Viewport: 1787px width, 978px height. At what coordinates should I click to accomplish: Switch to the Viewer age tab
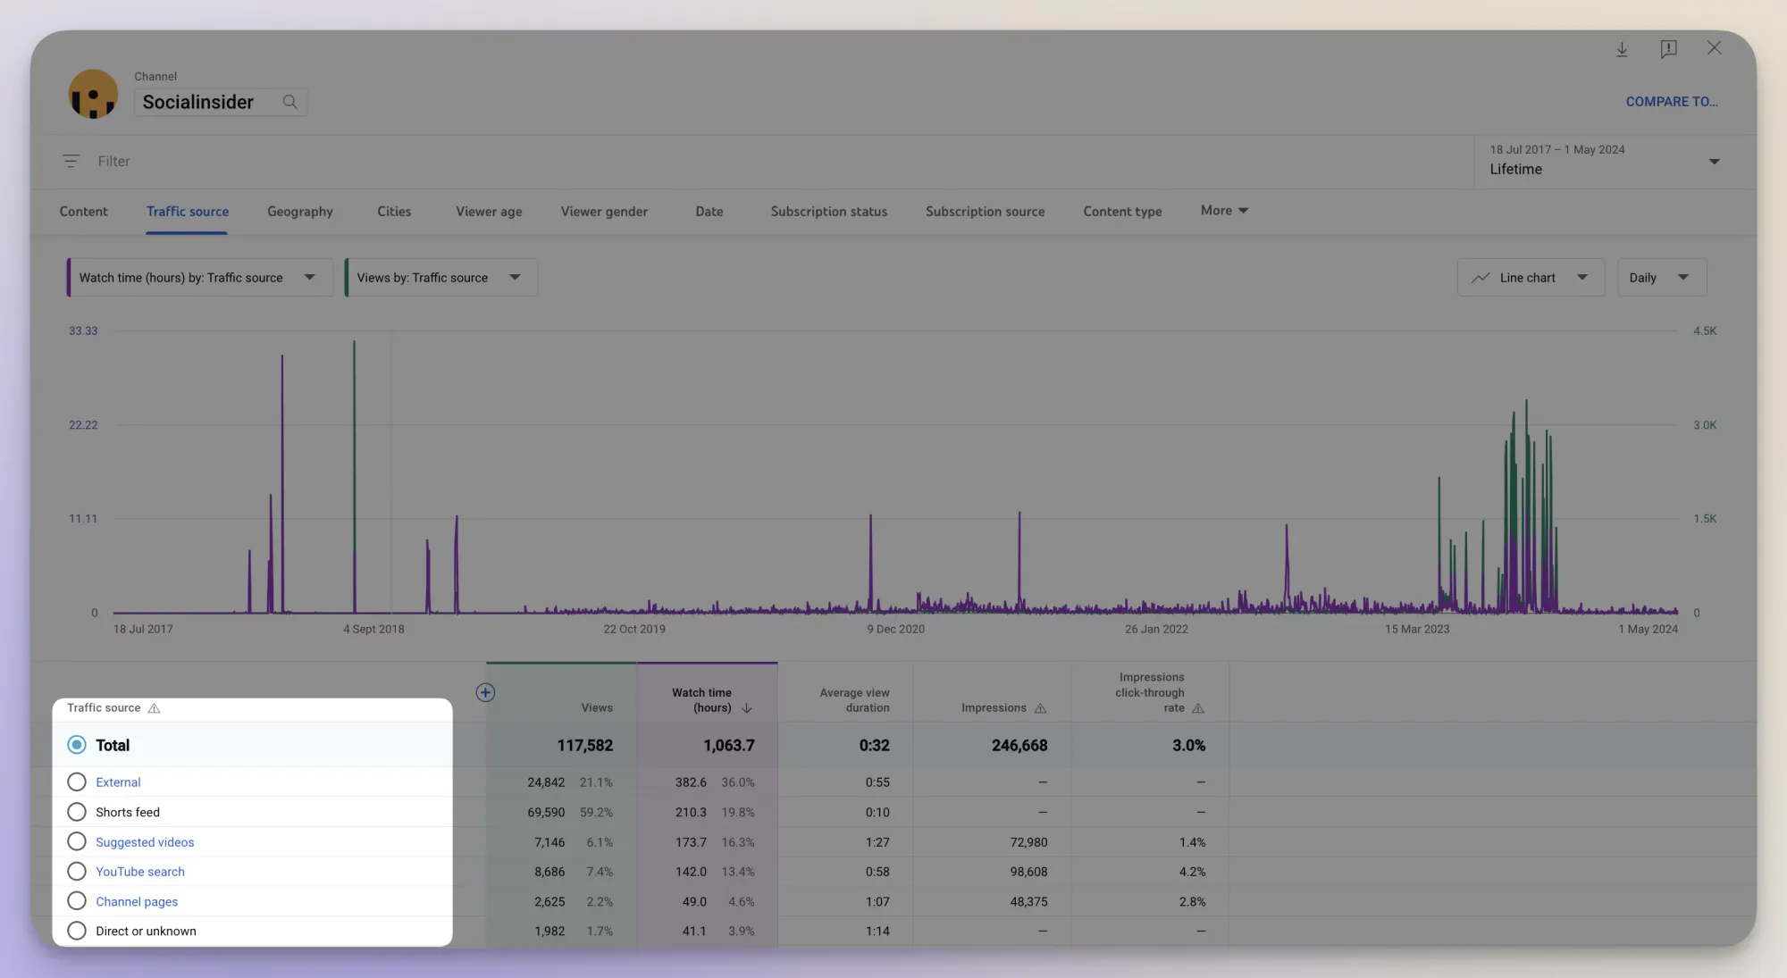click(489, 212)
